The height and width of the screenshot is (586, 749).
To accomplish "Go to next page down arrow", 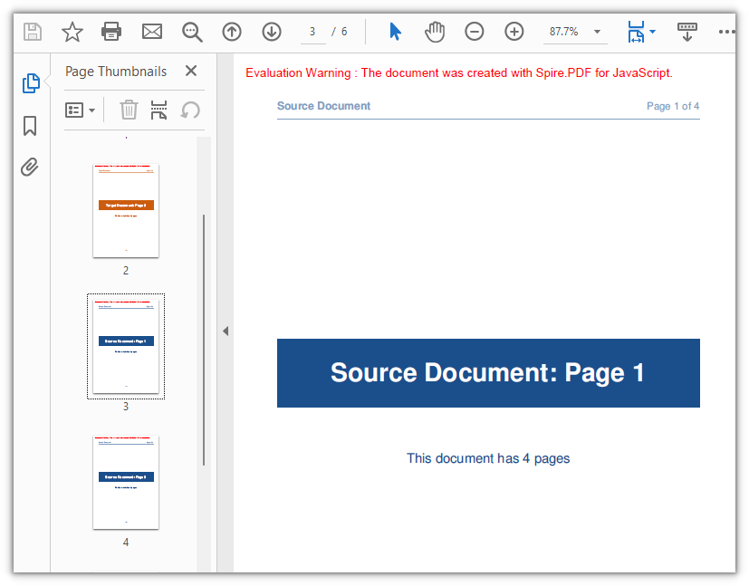I will (272, 32).
